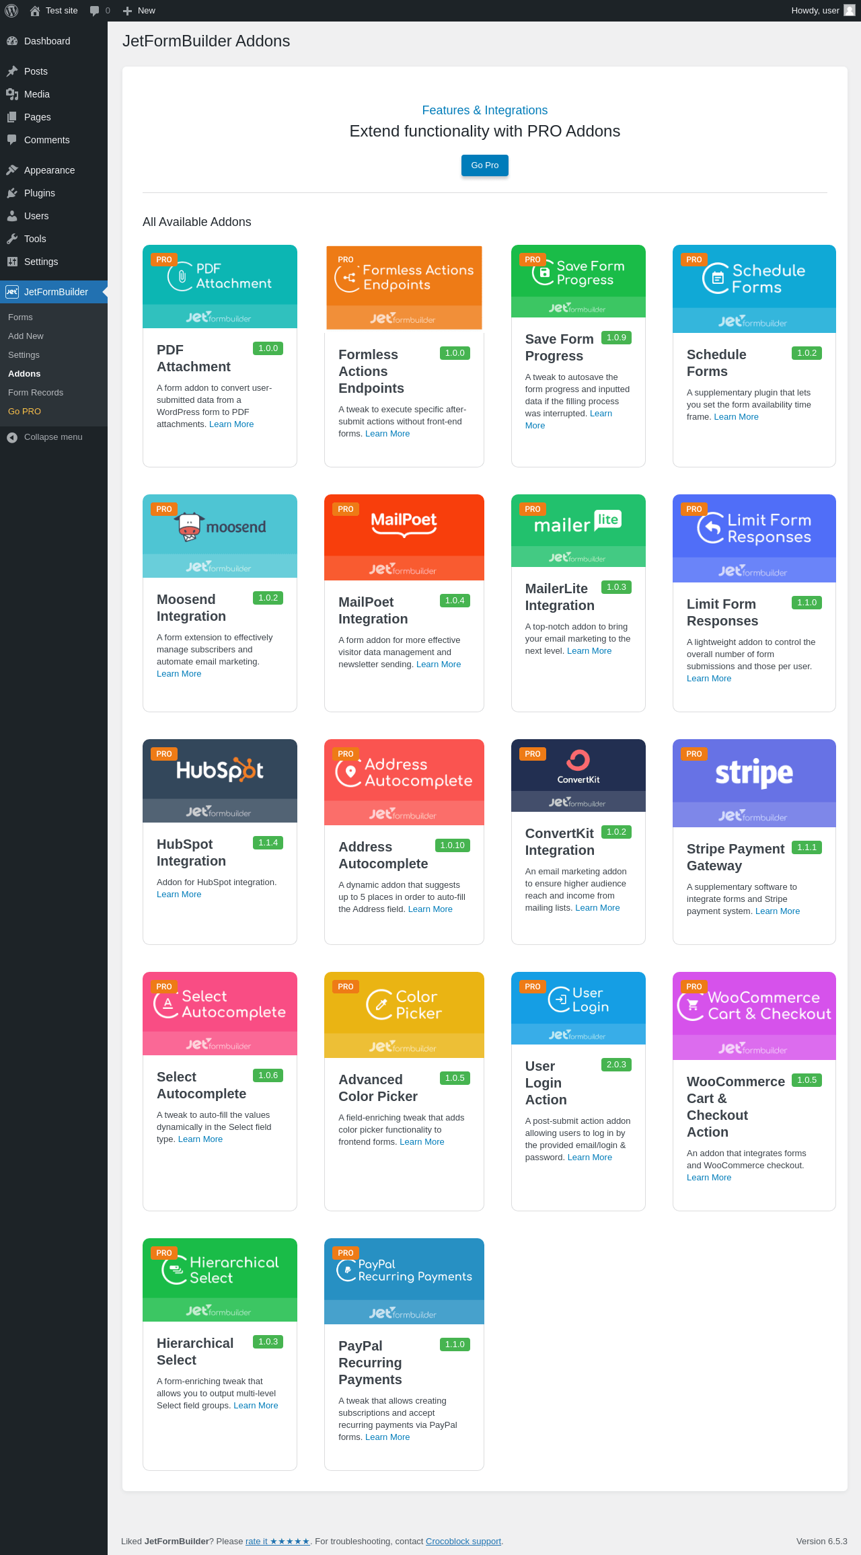Screen dimensions: 861x1555
Task: Click the WordPress logo in admin bar
Action: click(x=11, y=11)
